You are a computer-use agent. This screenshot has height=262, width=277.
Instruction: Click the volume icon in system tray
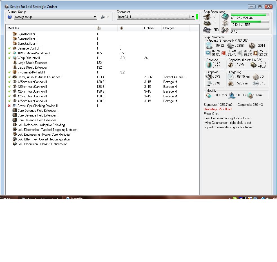coord(268,198)
